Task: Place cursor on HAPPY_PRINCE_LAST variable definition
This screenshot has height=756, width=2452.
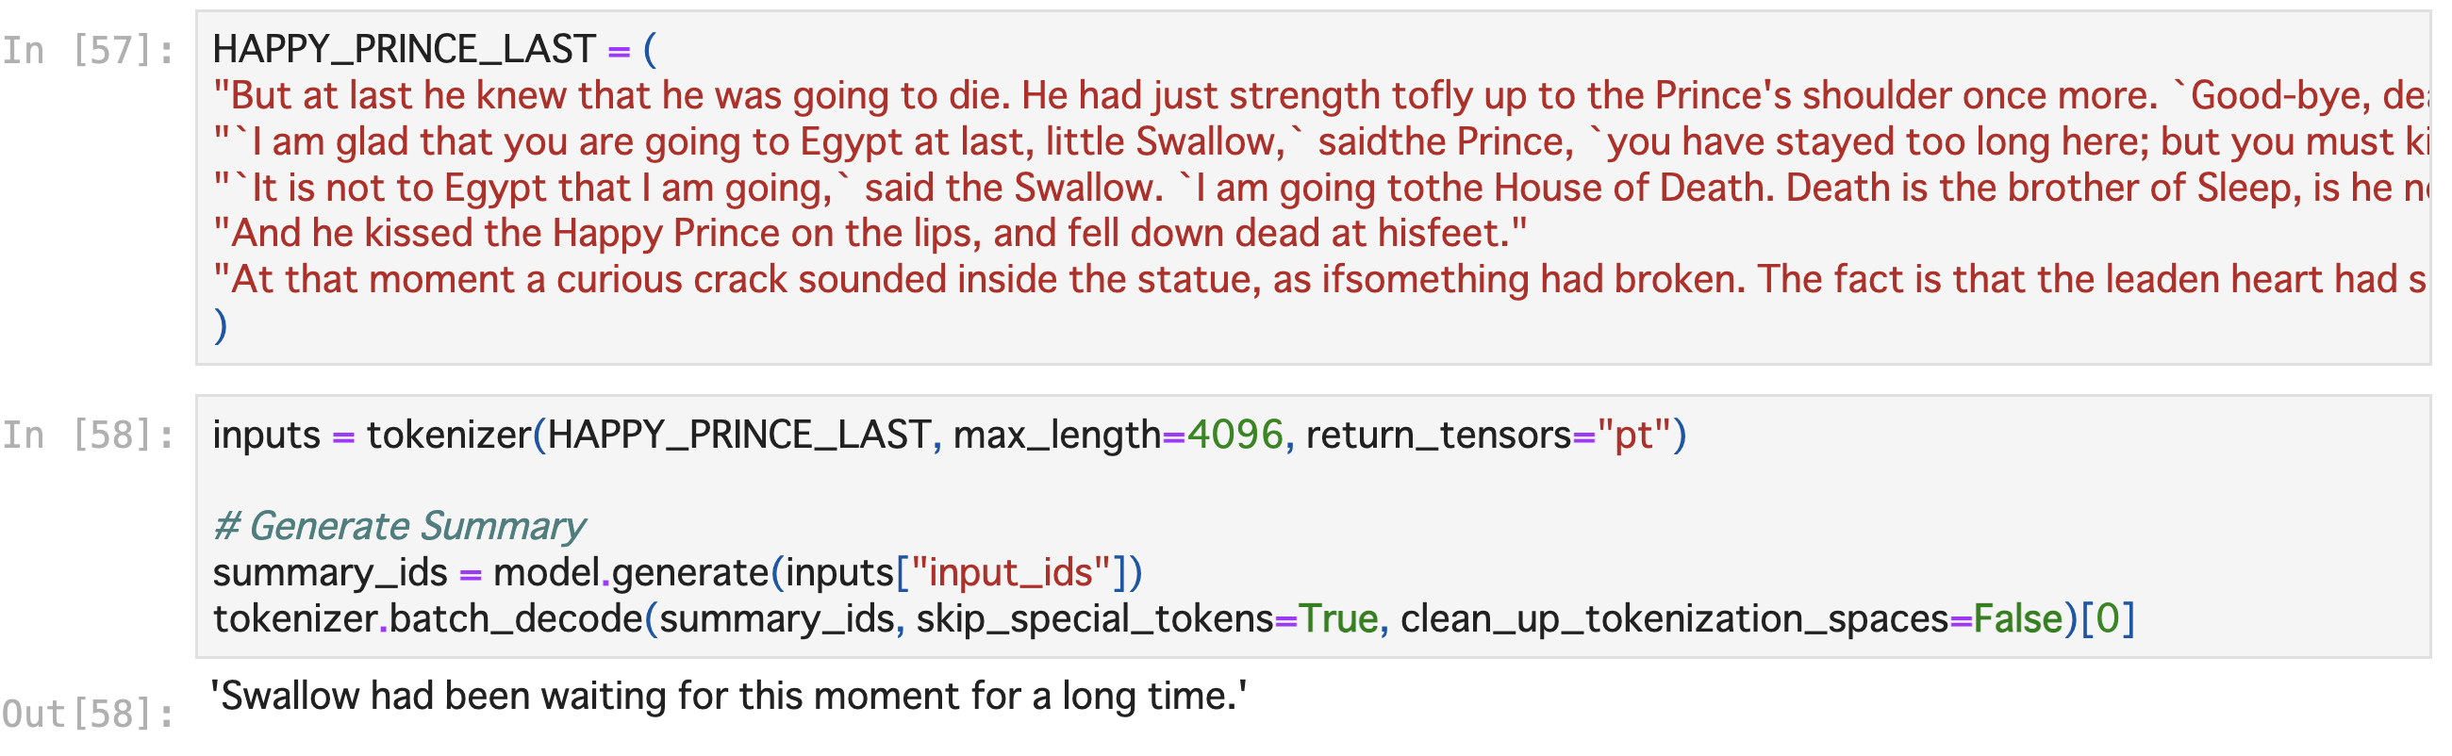Action: coord(405,49)
